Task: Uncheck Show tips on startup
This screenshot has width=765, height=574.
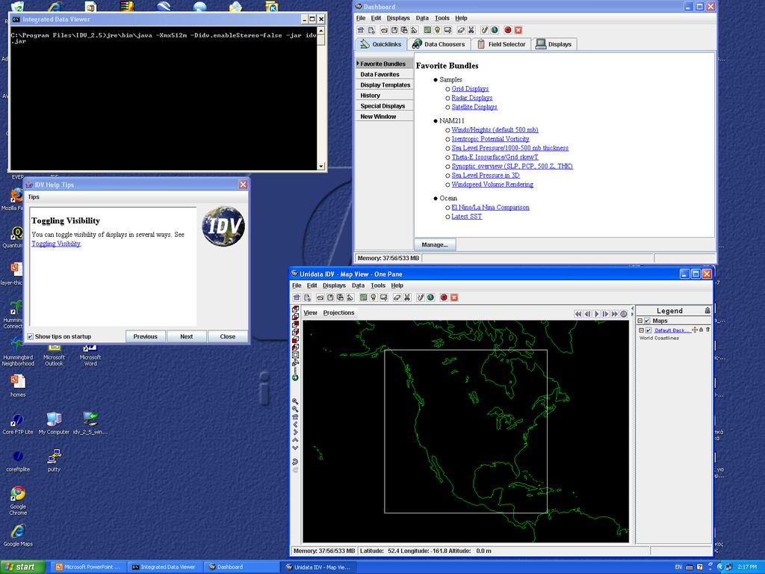Action: pyautogui.click(x=30, y=336)
